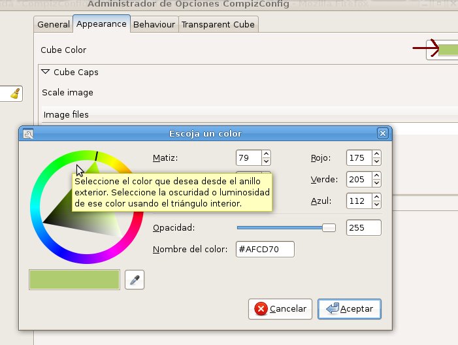This screenshot has width=458, height=345.
Task: Select the Transparent Cube tab
Action: [218, 24]
